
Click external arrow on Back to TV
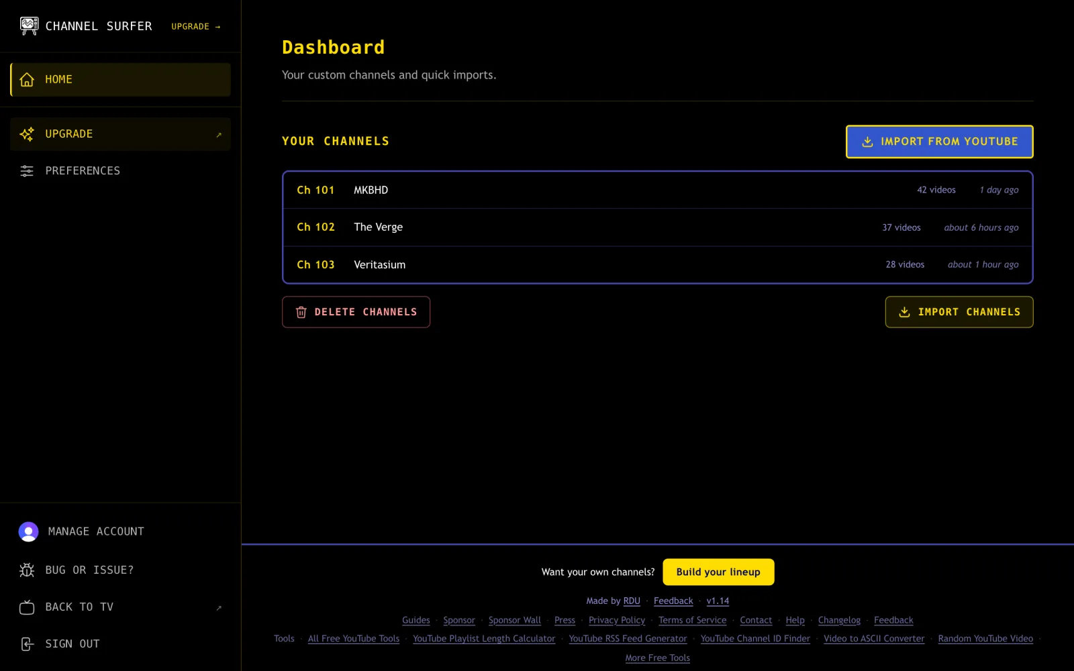coord(219,608)
